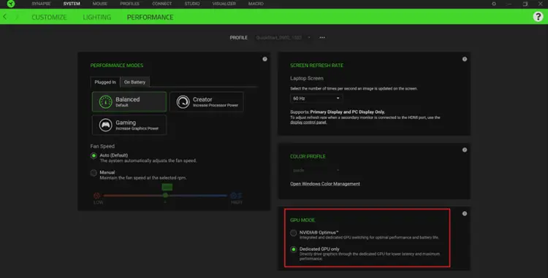Choose Gaming performance mode
548x278 pixels.
tap(129, 125)
